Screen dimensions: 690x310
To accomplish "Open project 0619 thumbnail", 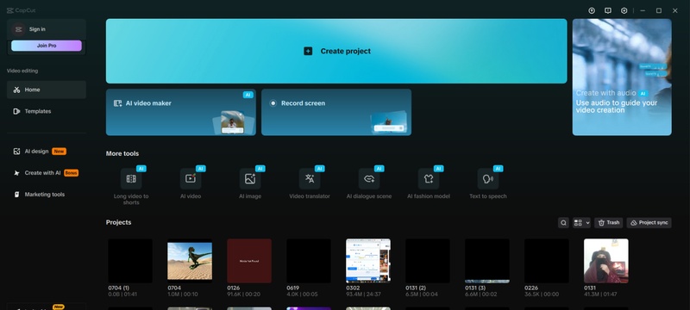I will [309, 261].
